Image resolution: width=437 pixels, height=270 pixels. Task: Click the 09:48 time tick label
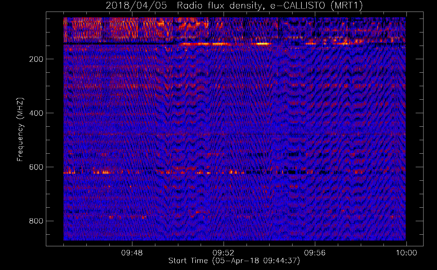tap(132, 253)
